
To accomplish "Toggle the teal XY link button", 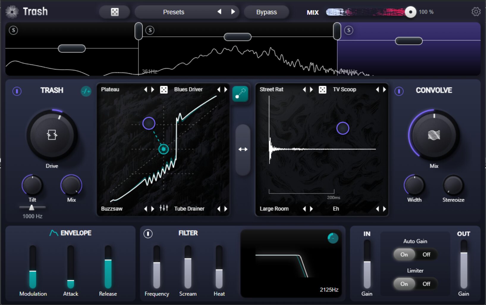I will 240,94.
